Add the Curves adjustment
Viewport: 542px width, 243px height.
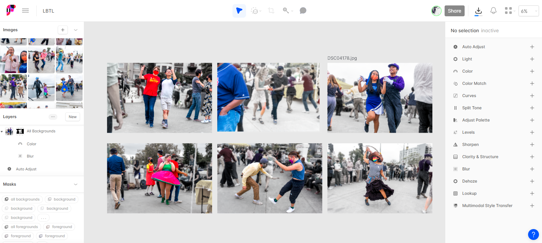point(532,96)
